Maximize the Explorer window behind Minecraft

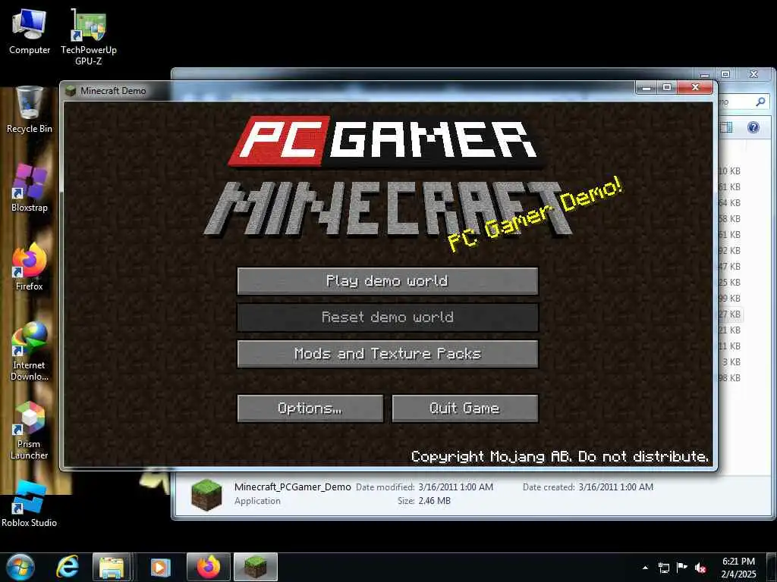(725, 74)
